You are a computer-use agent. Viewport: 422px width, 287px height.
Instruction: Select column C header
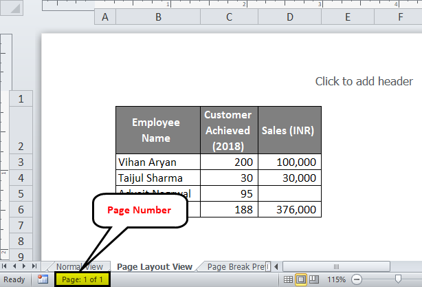(x=230, y=17)
